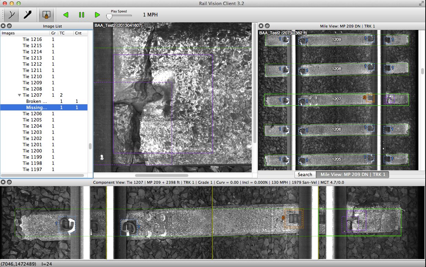Select Tie 1206 in the image list

coord(32,114)
